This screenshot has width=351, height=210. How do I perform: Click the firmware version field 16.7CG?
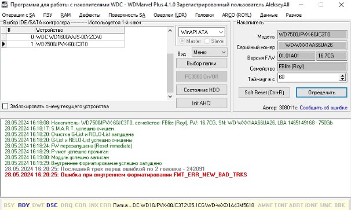(x=331, y=56)
